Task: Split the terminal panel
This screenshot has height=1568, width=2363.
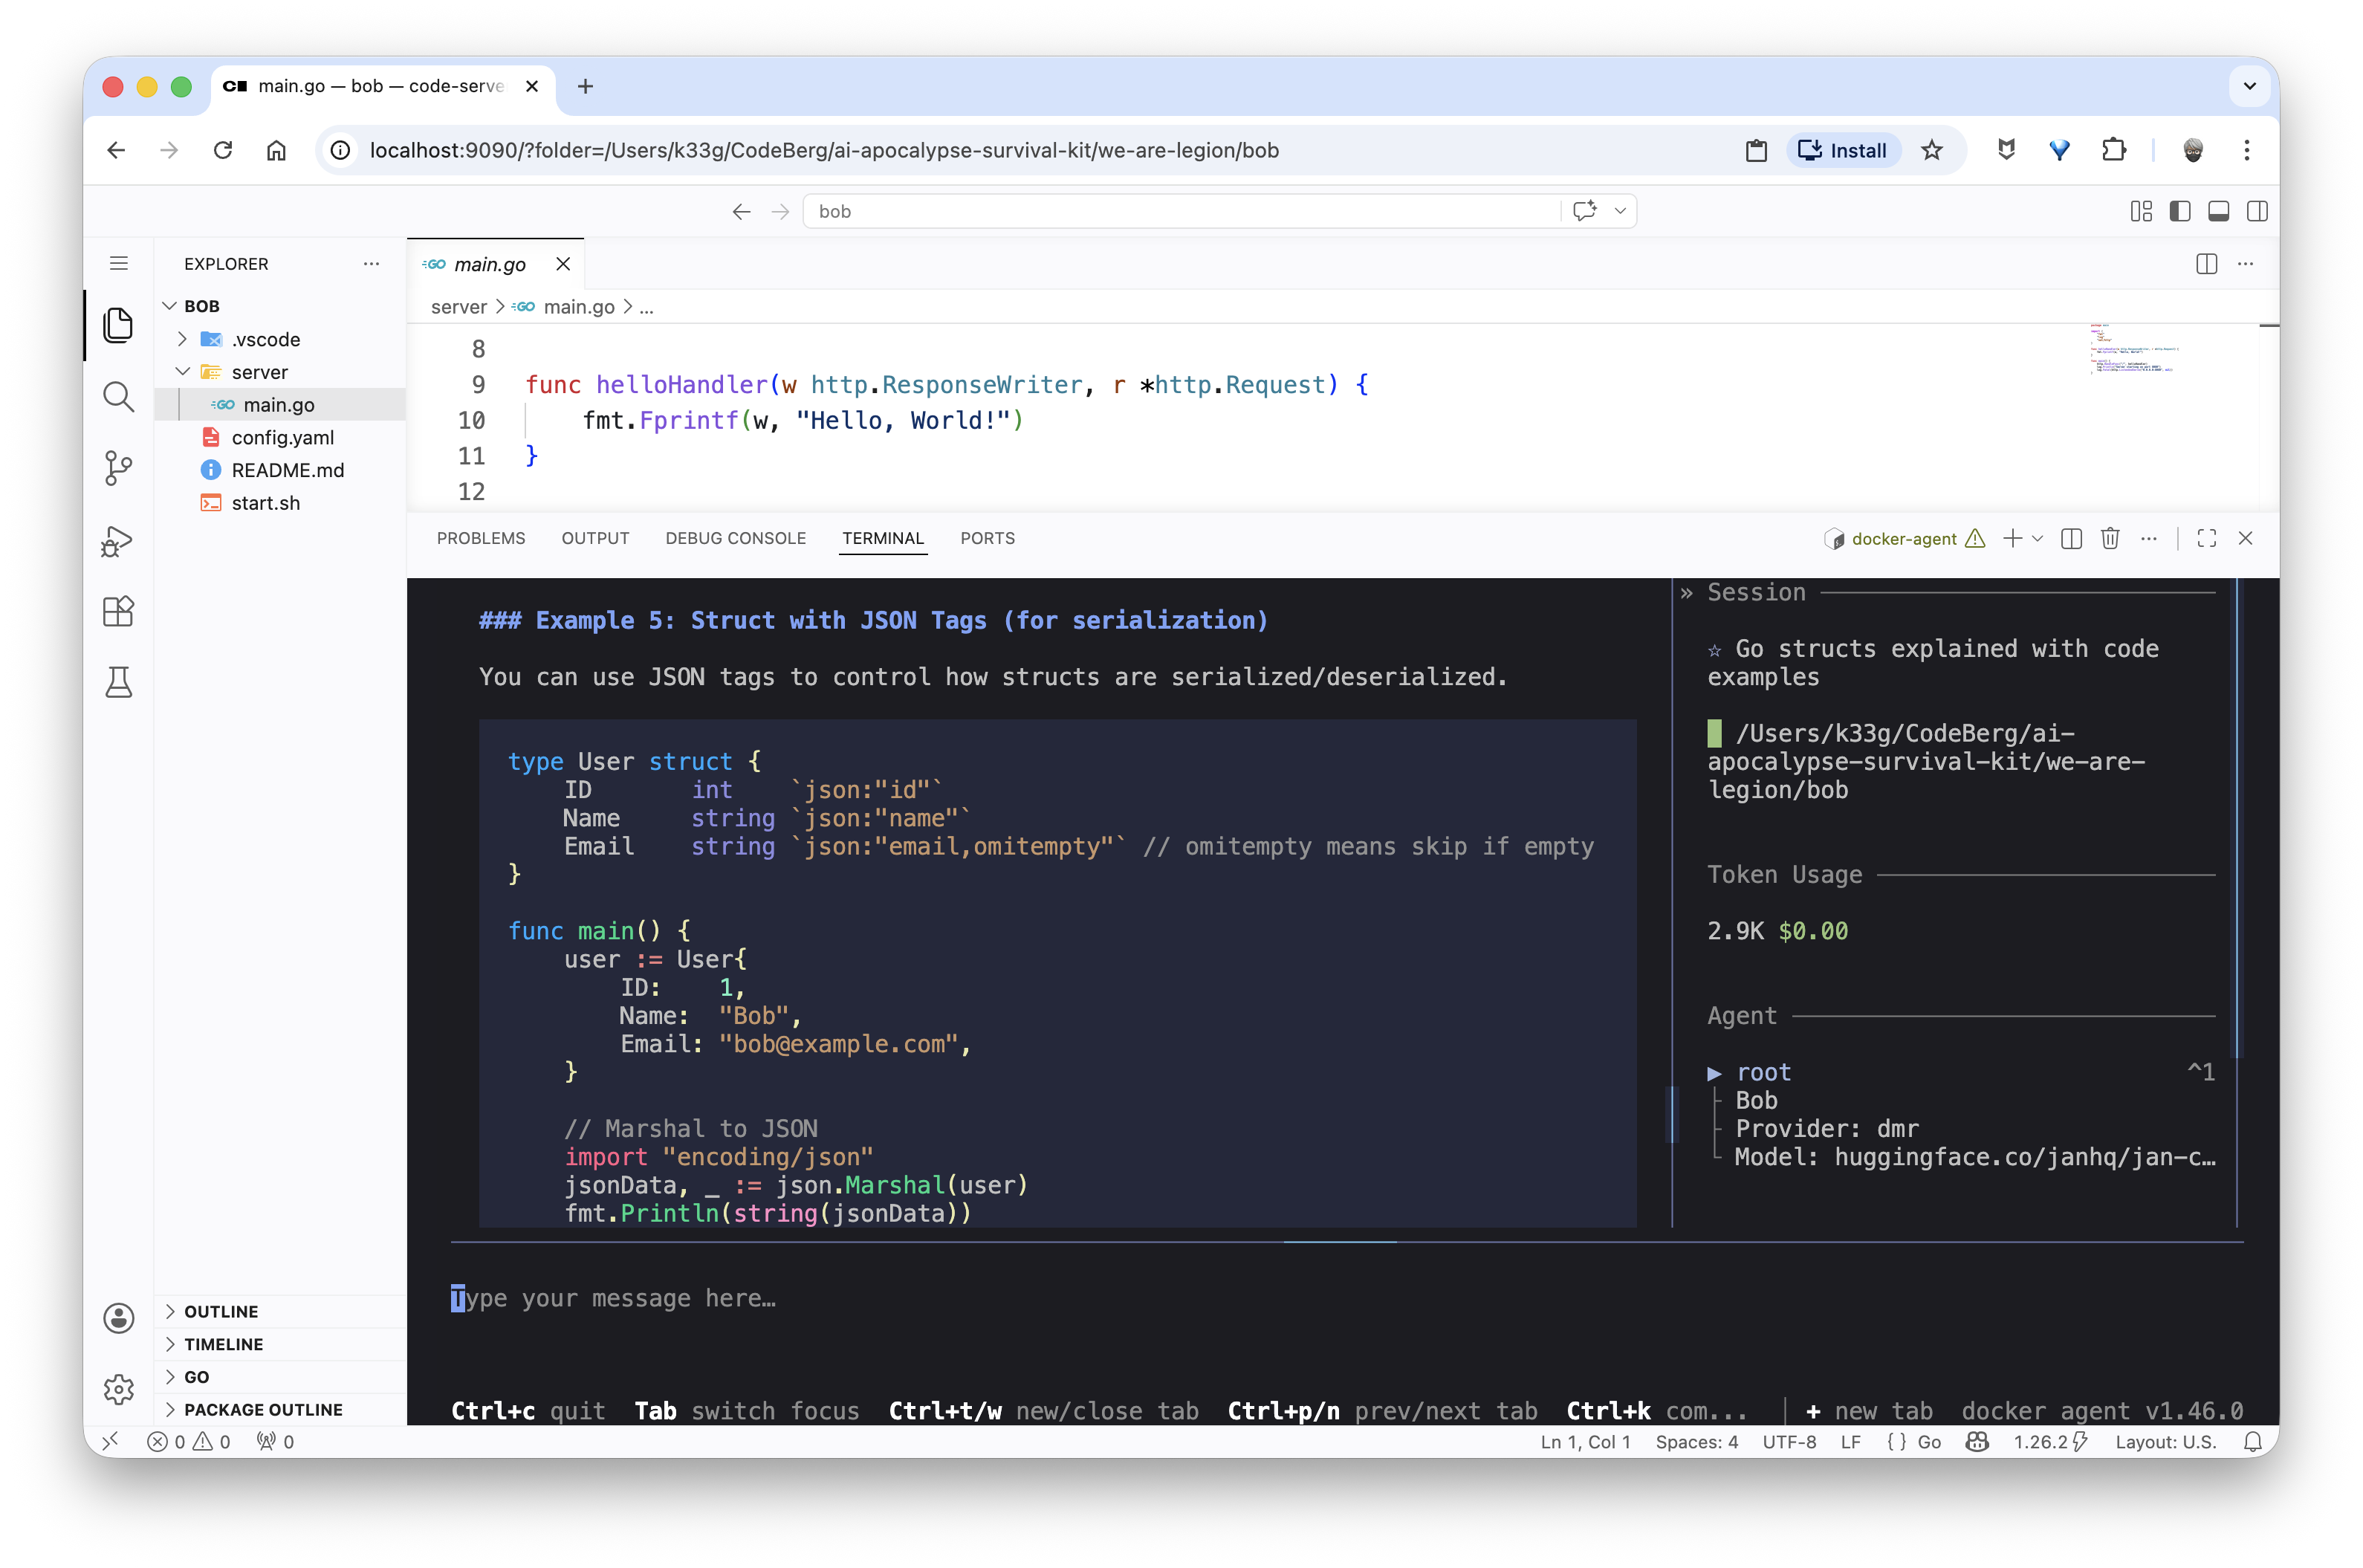Action: click(x=2071, y=539)
